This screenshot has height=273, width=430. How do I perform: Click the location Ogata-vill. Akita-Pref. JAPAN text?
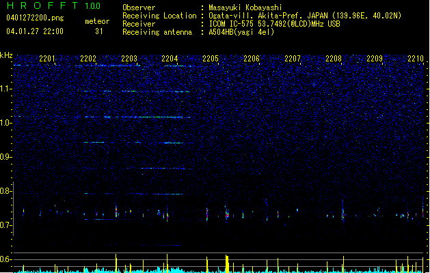click(x=268, y=16)
